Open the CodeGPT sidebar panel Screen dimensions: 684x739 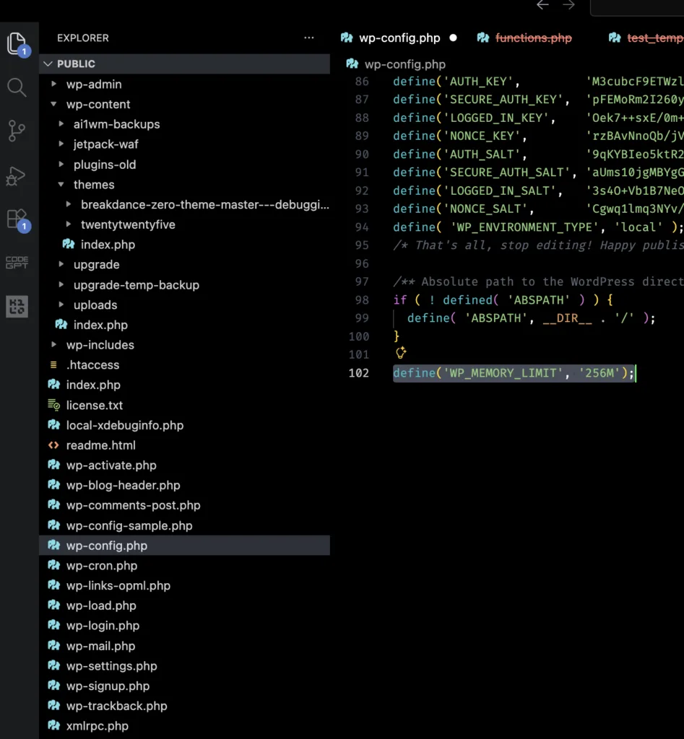tap(17, 263)
